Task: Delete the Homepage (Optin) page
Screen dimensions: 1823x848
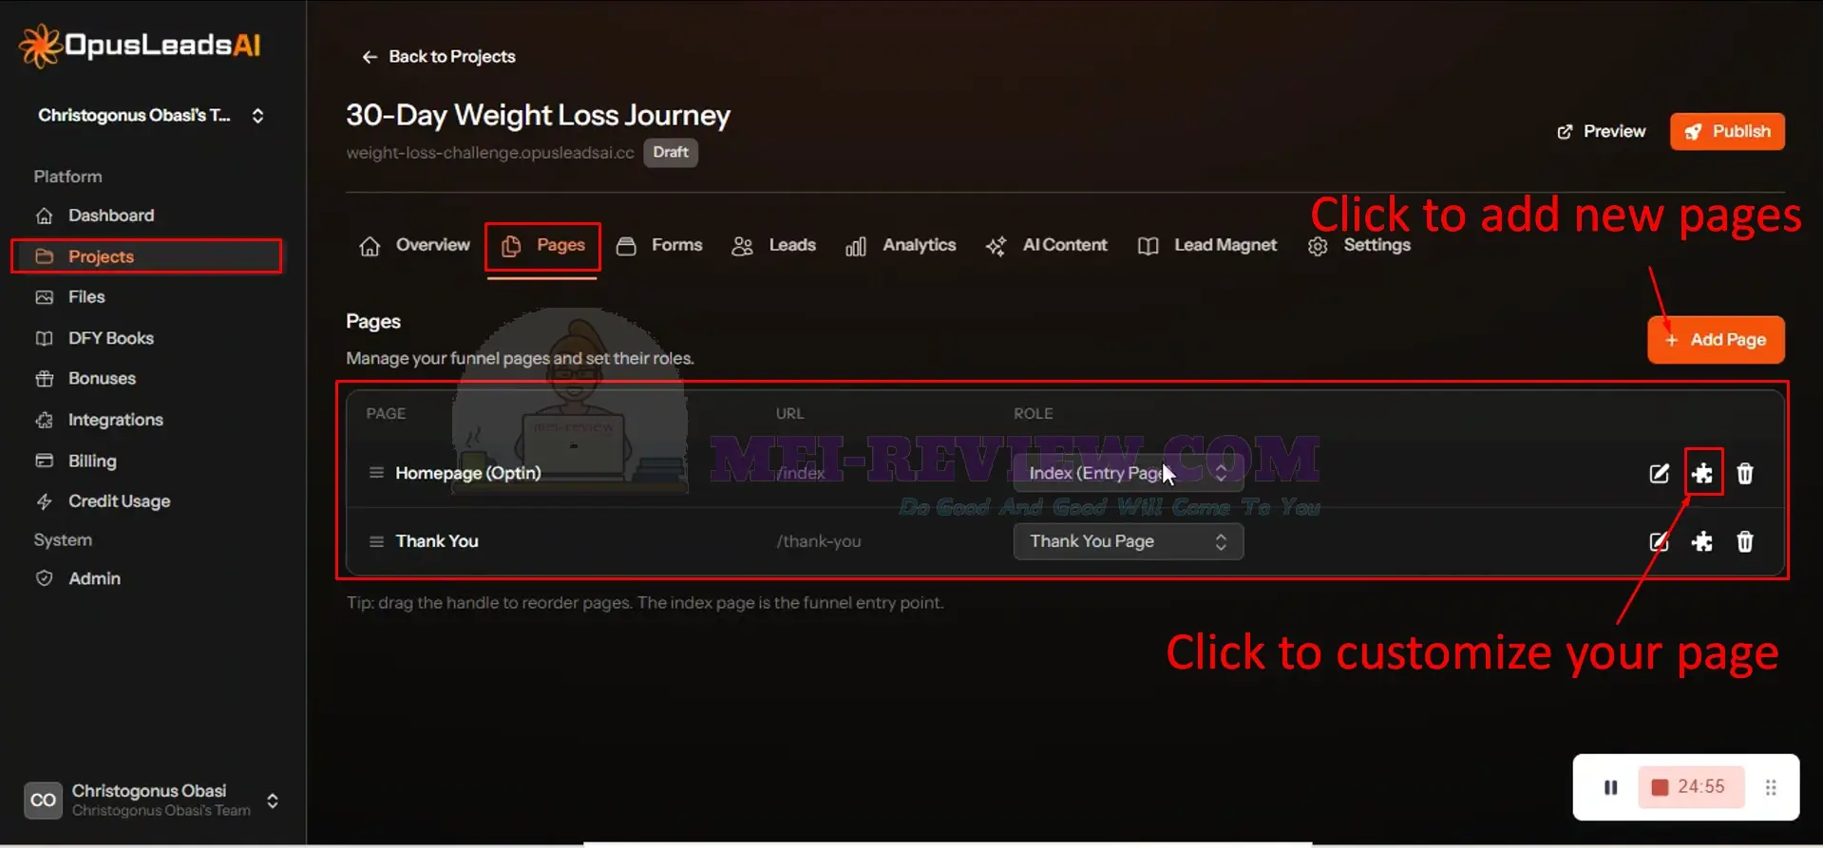Action: click(1745, 473)
